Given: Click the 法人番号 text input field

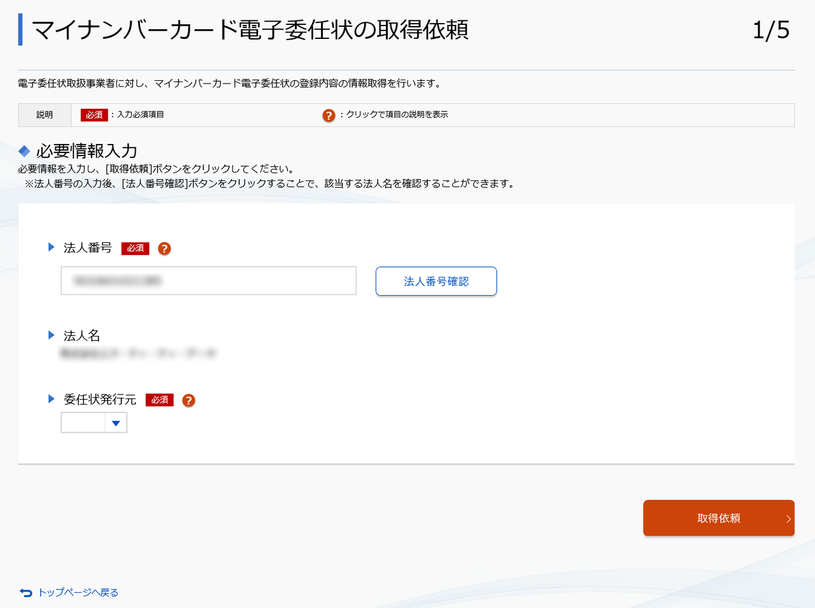Looking at the screenshot, I should coord(209,281).
